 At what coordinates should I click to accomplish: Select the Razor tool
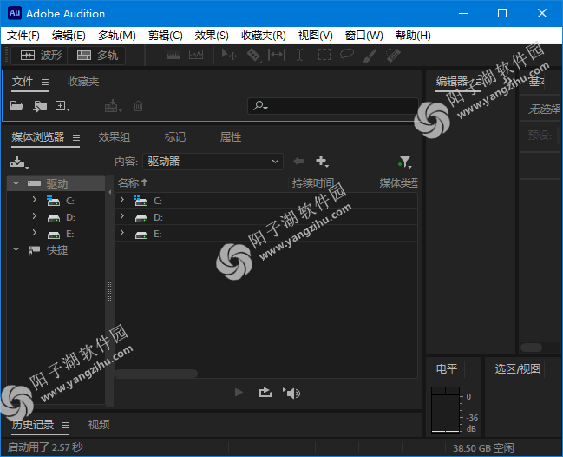(x=253, y=56)
